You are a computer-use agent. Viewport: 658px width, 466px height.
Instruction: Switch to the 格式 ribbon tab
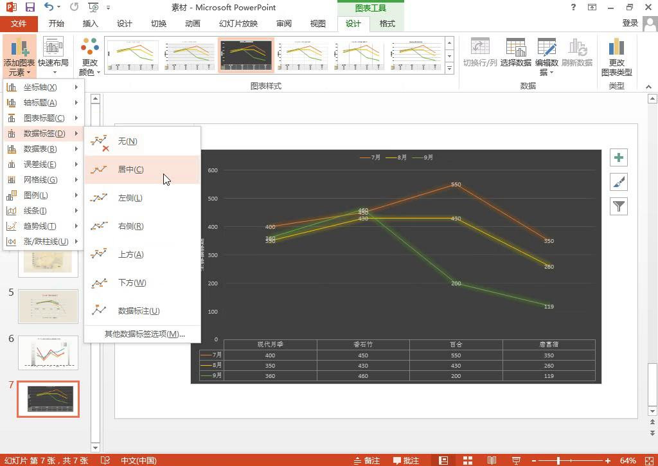(x=387, y=24)
